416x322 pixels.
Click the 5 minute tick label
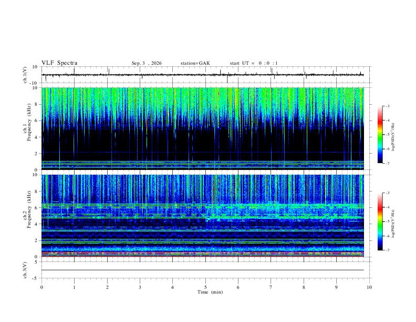(x=205, y=287)
